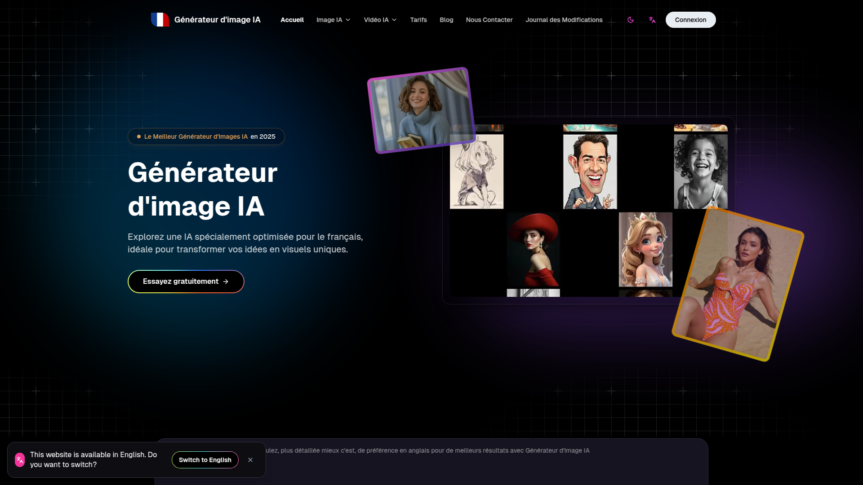Toggle dark mode moon icon

coord(631,20)
